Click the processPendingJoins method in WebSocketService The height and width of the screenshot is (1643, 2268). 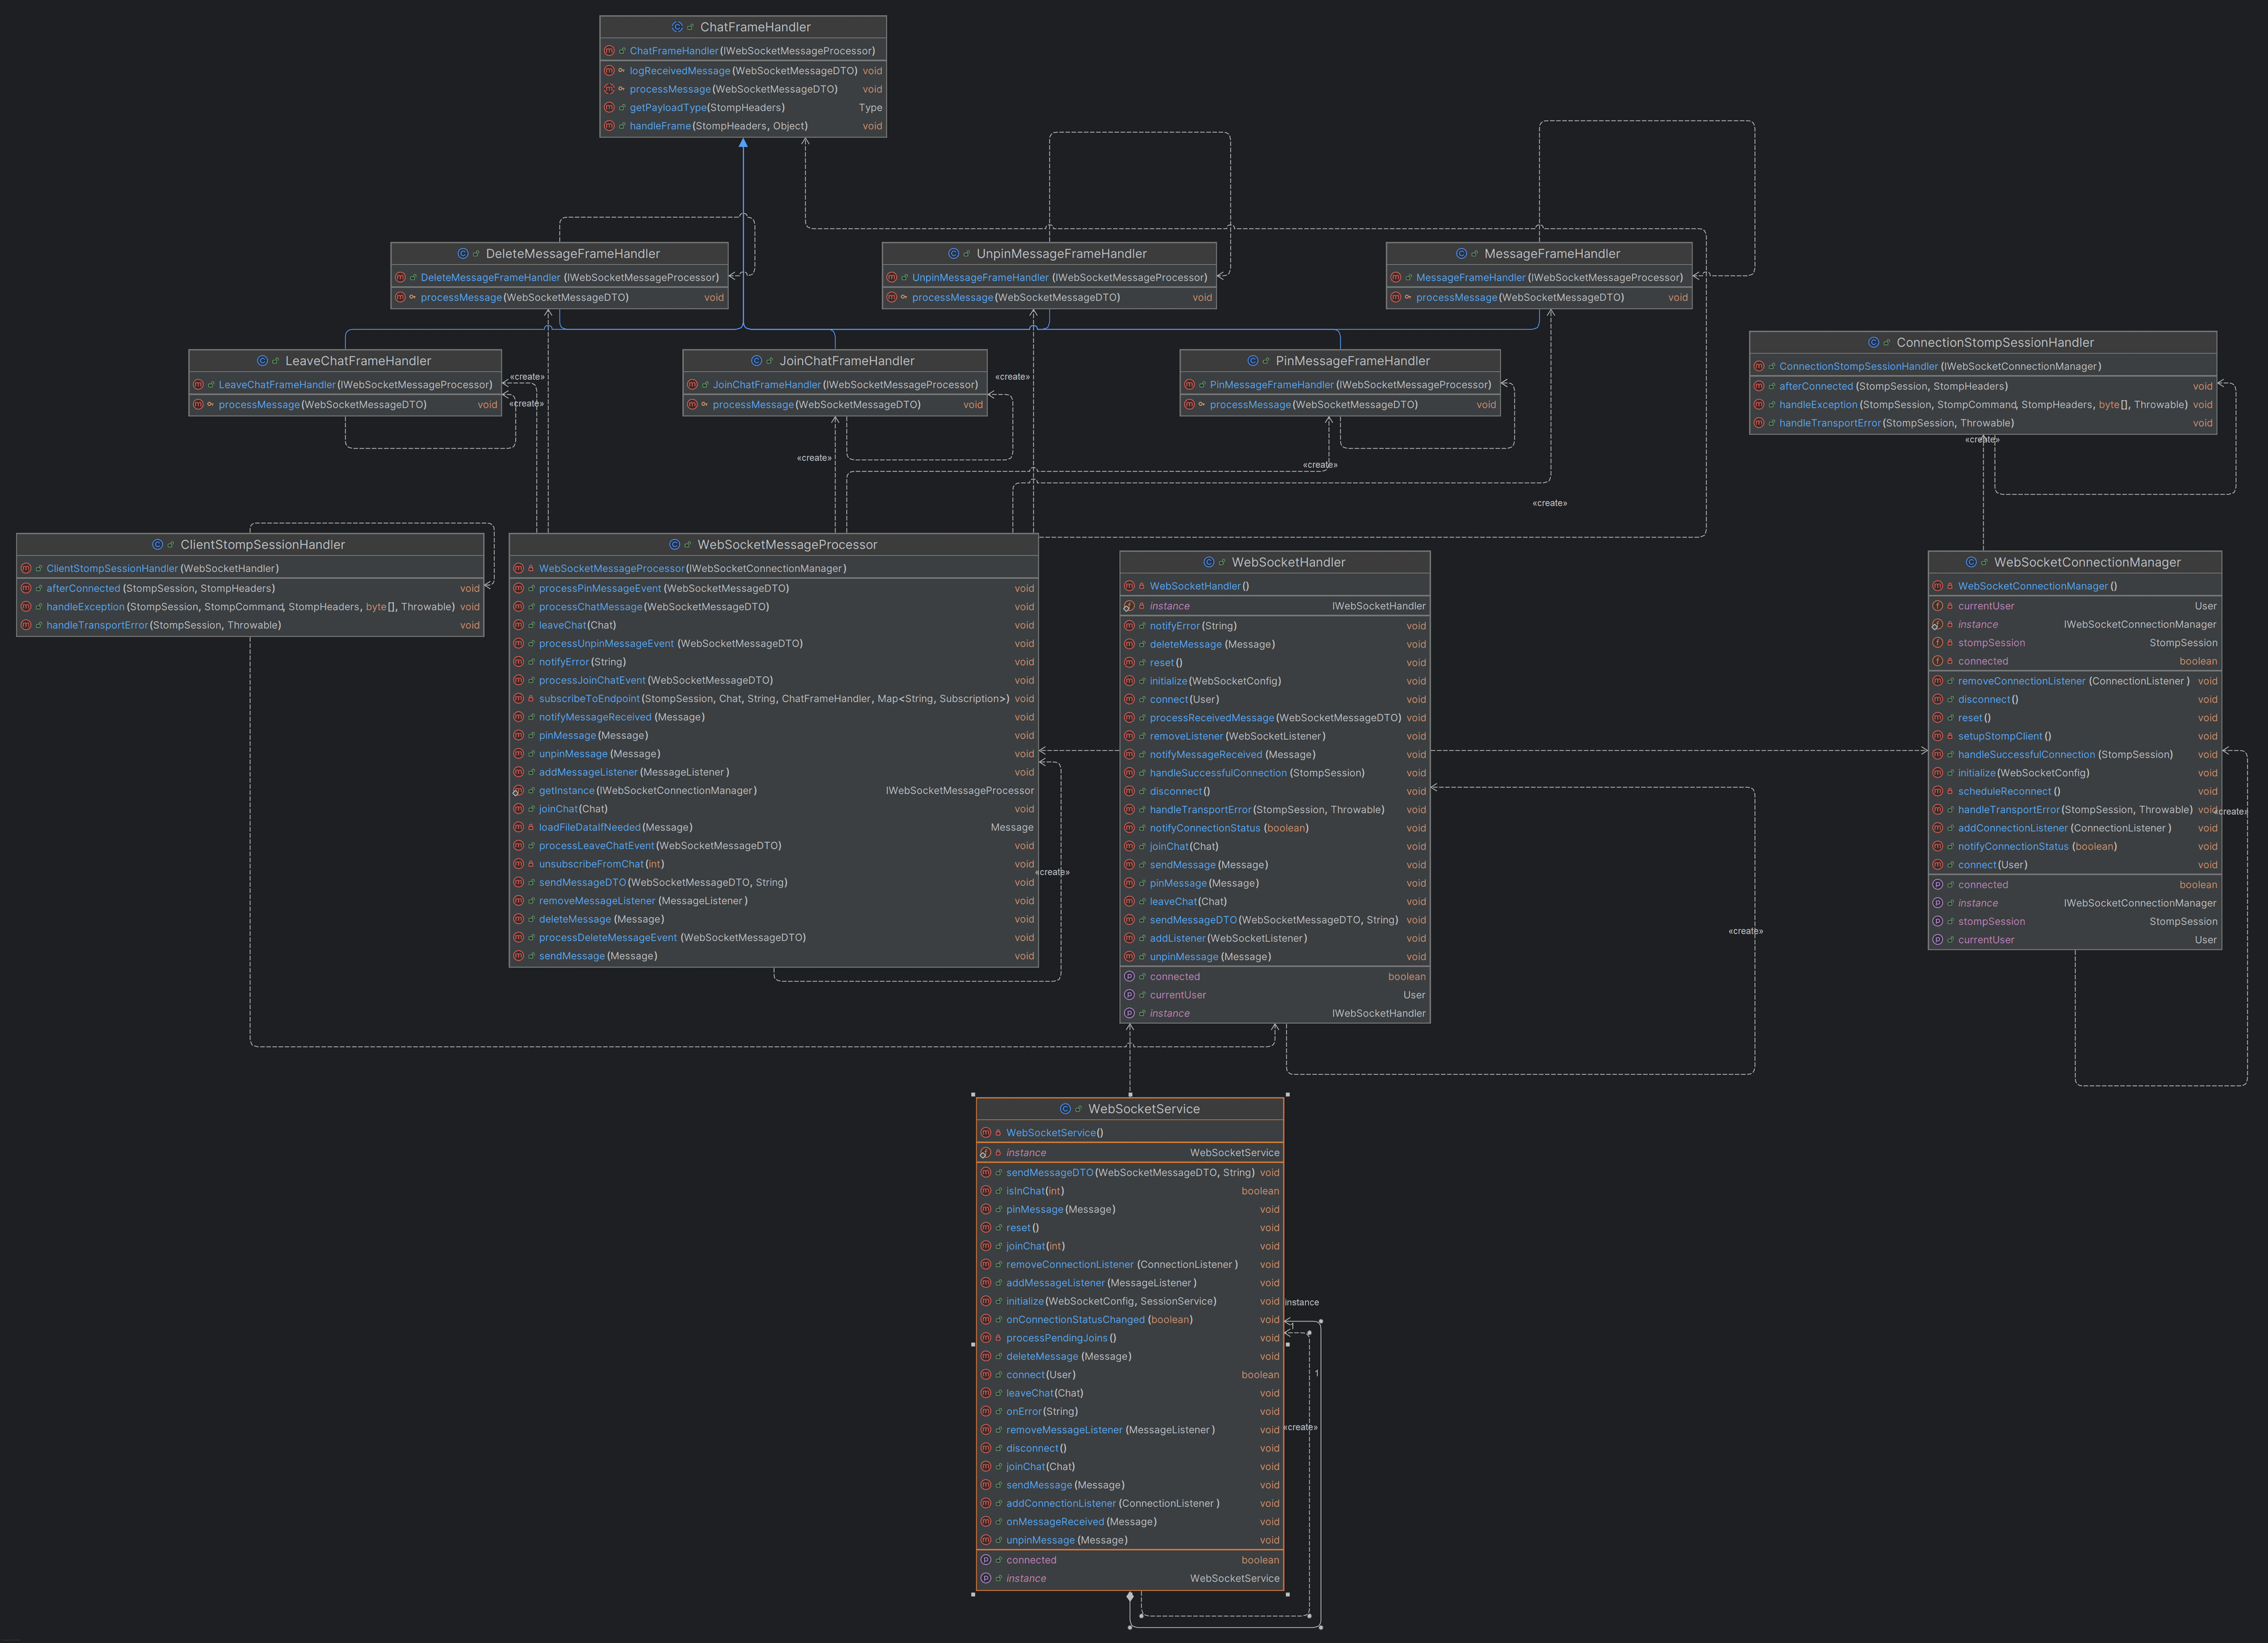pyautogui.click(x=1058, y=1337)
